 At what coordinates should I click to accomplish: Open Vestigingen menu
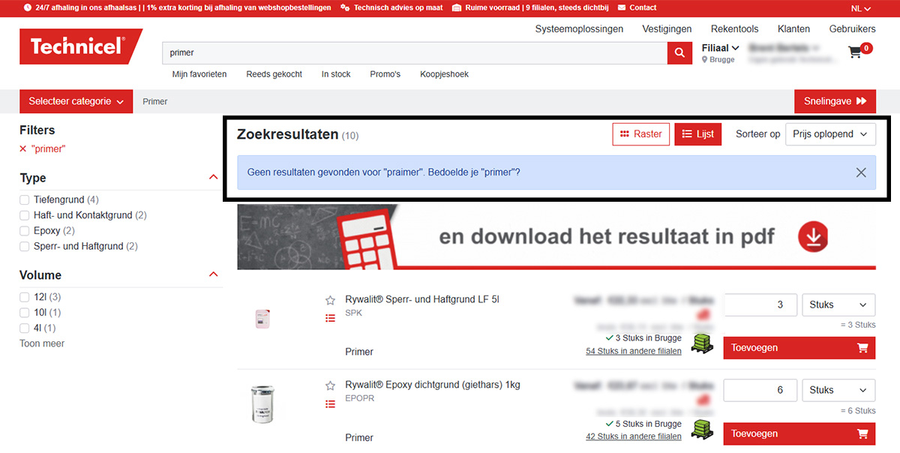667,29
